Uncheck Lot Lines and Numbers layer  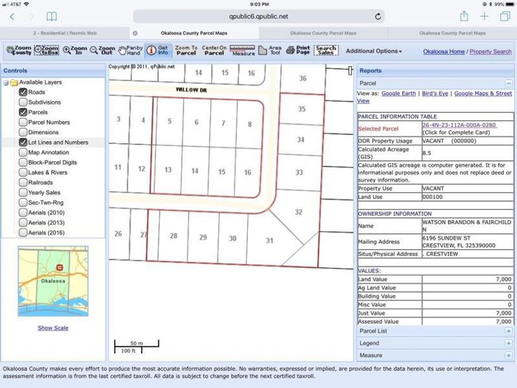[22, 142]
